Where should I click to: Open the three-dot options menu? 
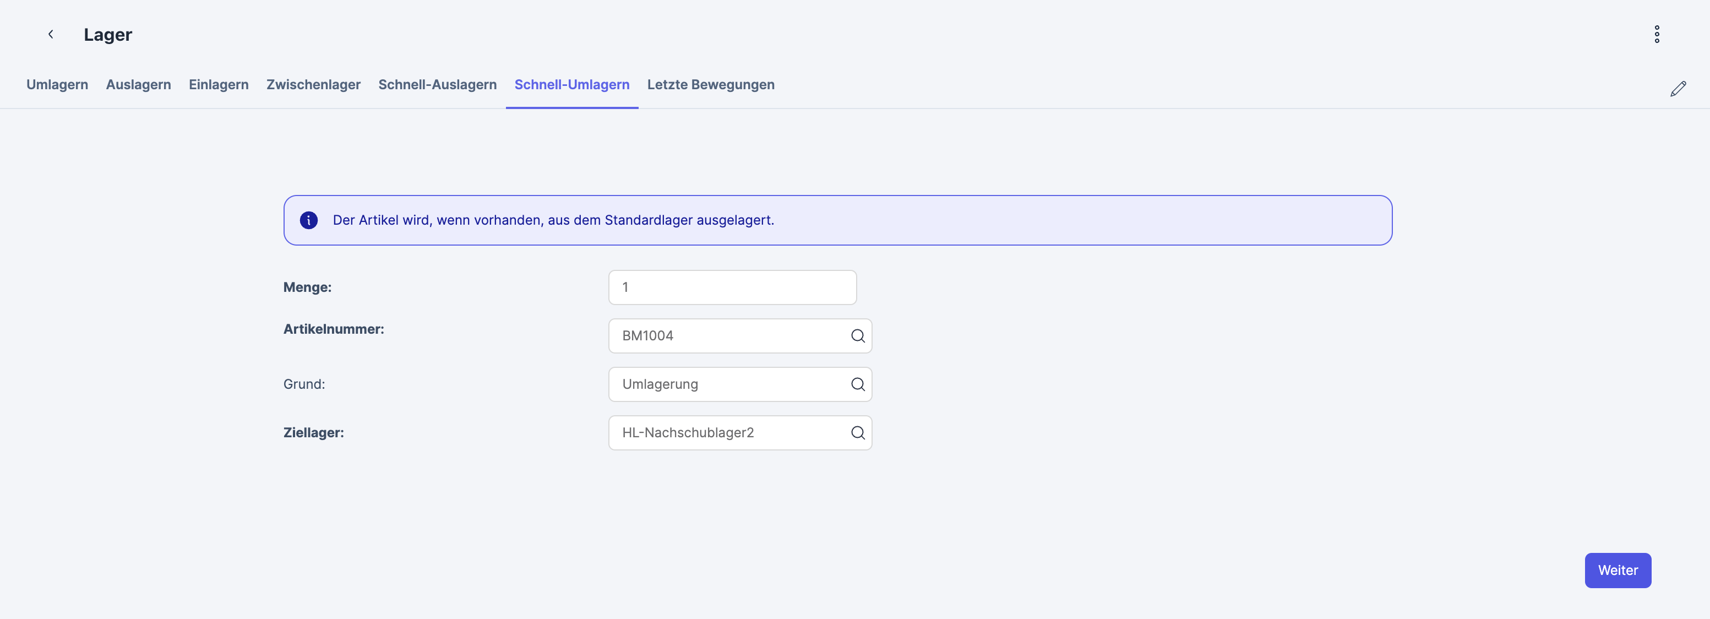point(1656,34)
